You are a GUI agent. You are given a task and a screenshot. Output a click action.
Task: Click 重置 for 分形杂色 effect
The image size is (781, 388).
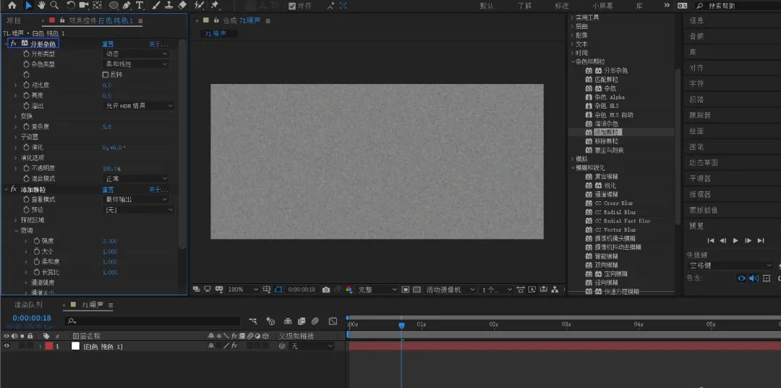(x=108, y=44)
